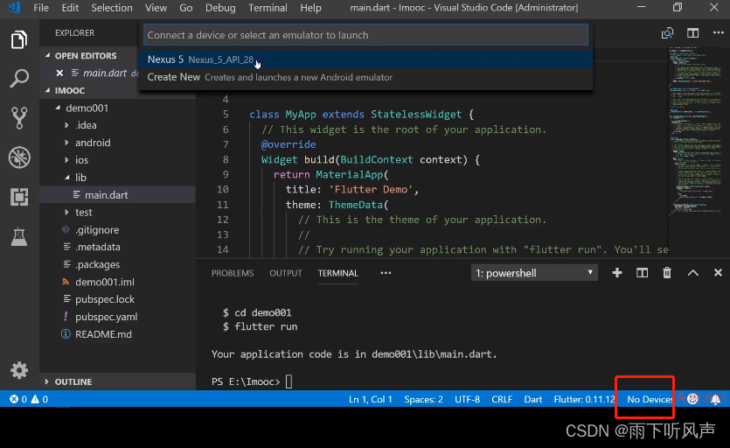Open editor More Actions ellipsis
This screenshot has height=448, width=730.
pyautogui.click(x=719, y=33)
